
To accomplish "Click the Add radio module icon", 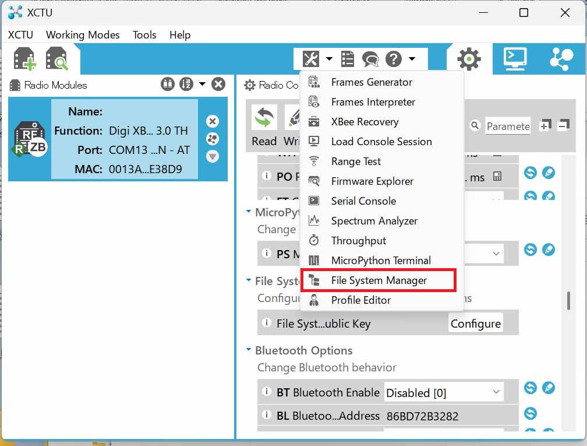I will pos(24,59).
